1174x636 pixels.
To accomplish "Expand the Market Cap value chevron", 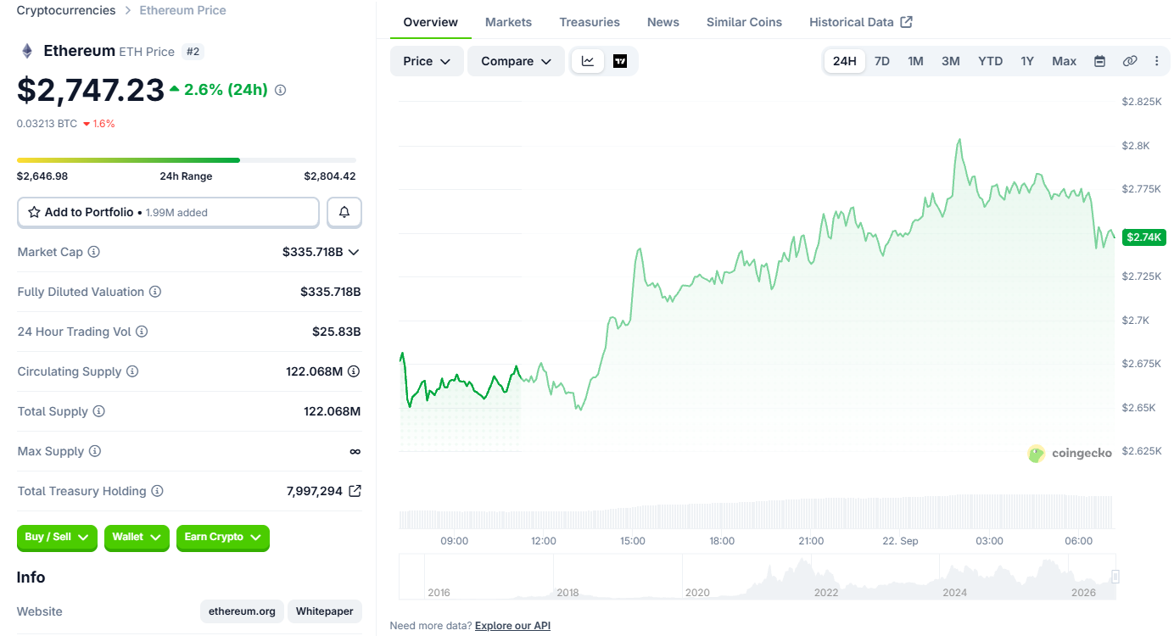I will (x=354, y=252).
